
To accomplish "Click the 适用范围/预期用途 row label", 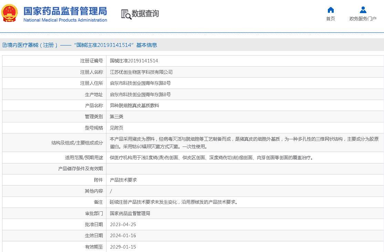I will pos(84,158).
